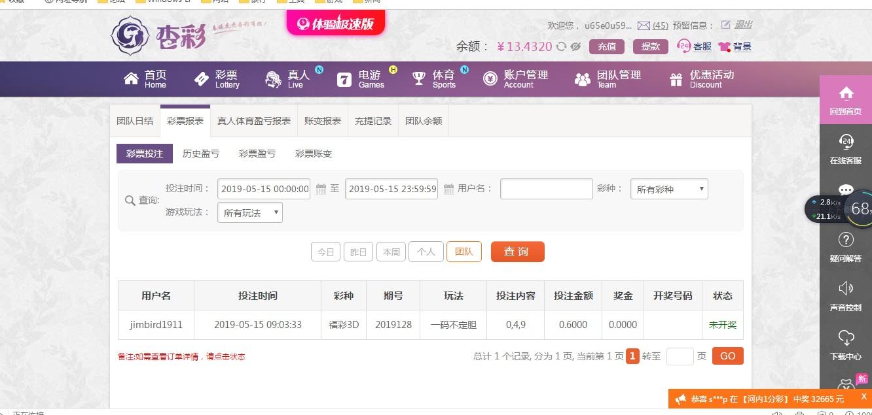This screenshot has height=415, width=872.
Task: Switch to the 真人体育盈亏报表 tab
Action: 254,121
